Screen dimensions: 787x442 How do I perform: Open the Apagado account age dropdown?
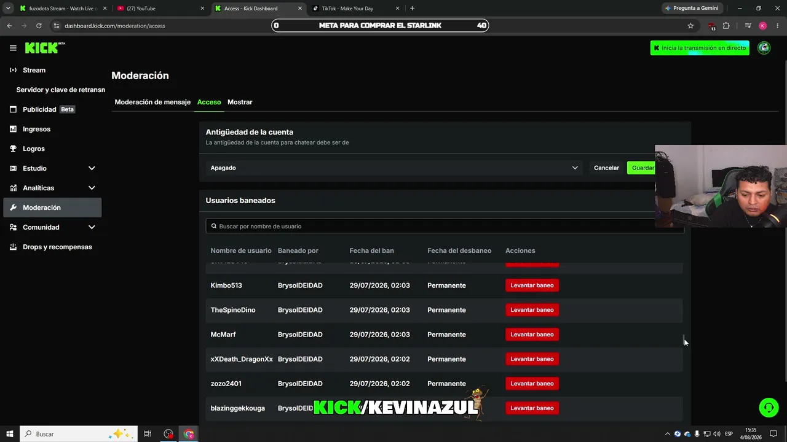(x=394, y=168)
